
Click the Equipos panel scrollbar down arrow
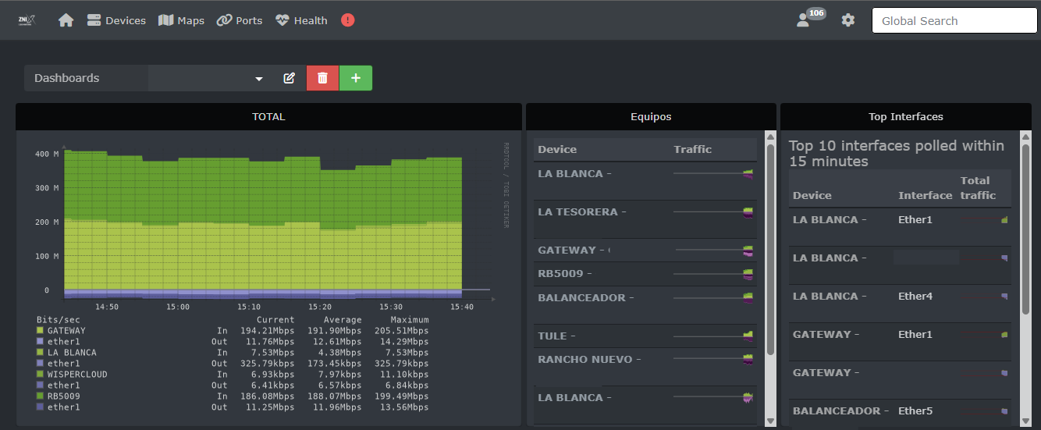[770, 421]
